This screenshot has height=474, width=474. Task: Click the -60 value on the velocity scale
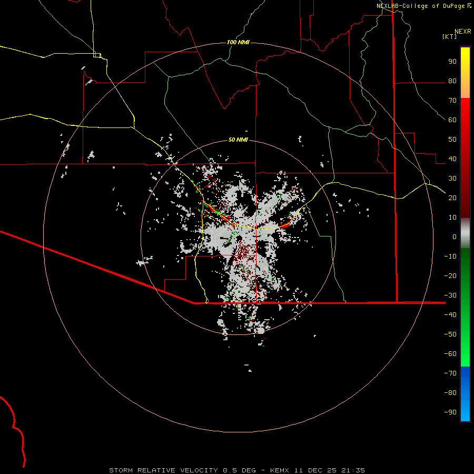click(x=450, y=354)
